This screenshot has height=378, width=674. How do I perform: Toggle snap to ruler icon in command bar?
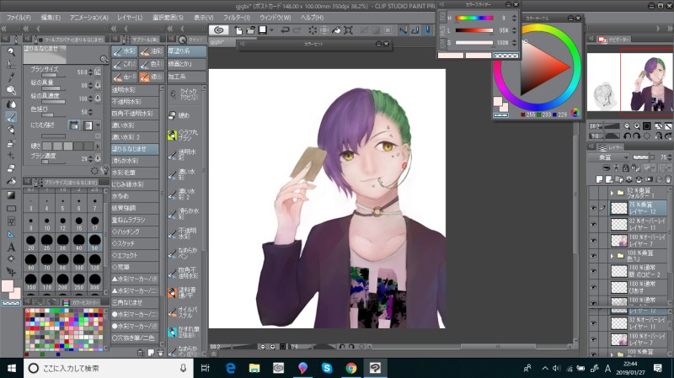click(404, 30)
